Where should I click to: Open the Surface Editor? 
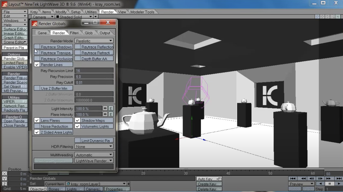point(15,29)
